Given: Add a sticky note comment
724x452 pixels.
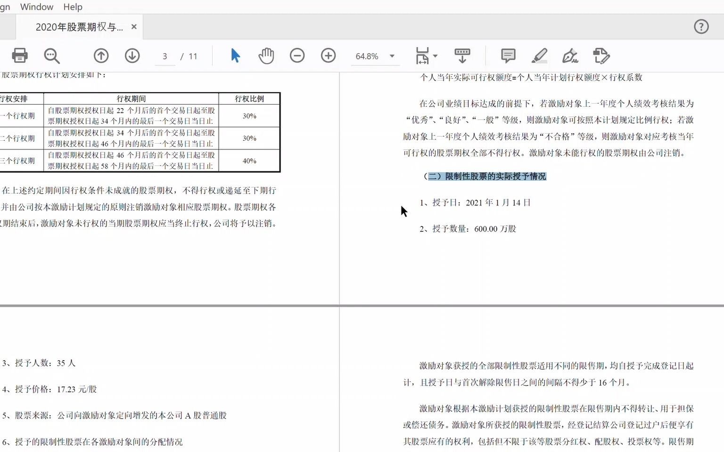Looking at the screenshot, I should (x=508, y=56).
